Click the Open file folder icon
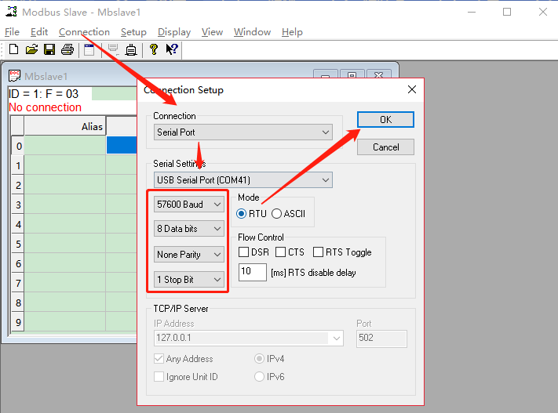Screen dimensions: 558x413 click(x=31, y=50)
